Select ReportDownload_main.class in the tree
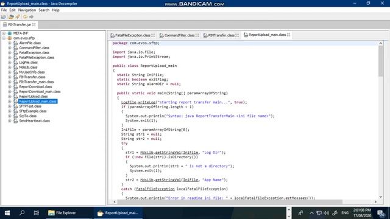 click(40, 92)
